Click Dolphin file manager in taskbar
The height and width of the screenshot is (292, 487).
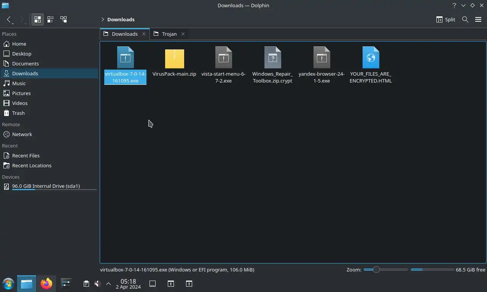click(27, 284)
